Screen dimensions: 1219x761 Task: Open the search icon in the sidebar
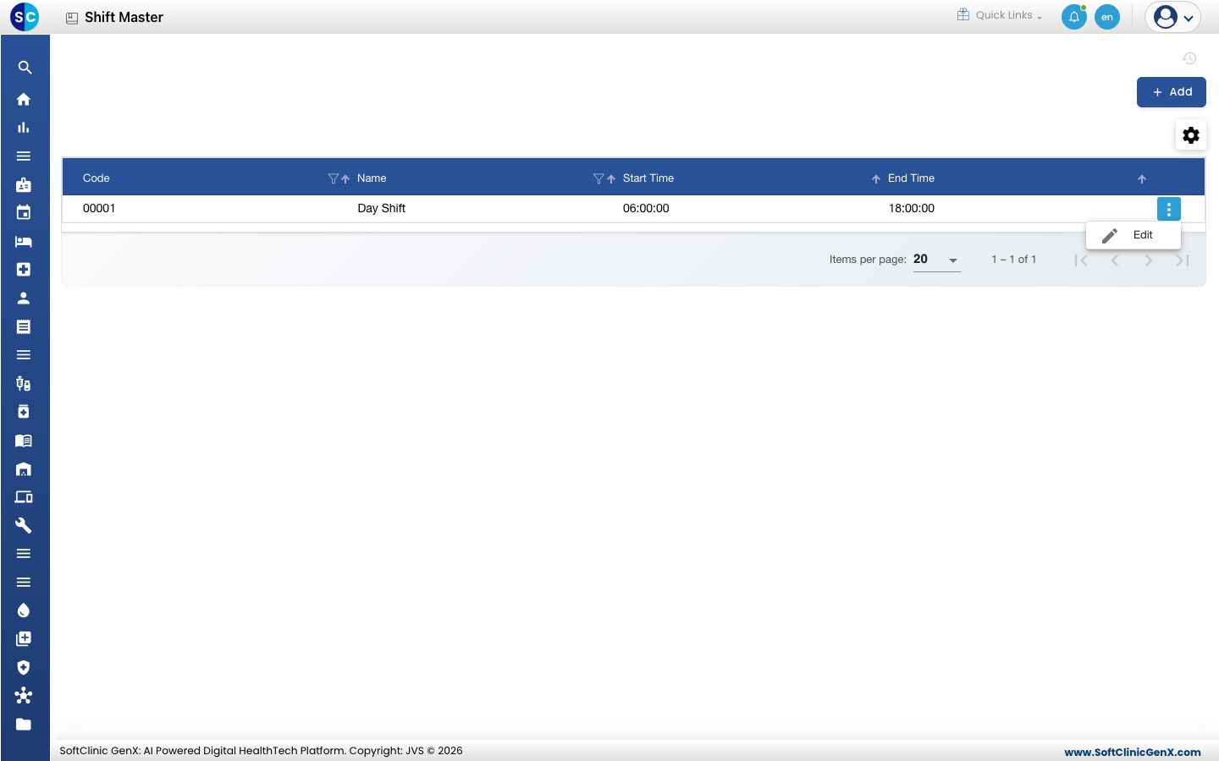[x=25, y=68]
